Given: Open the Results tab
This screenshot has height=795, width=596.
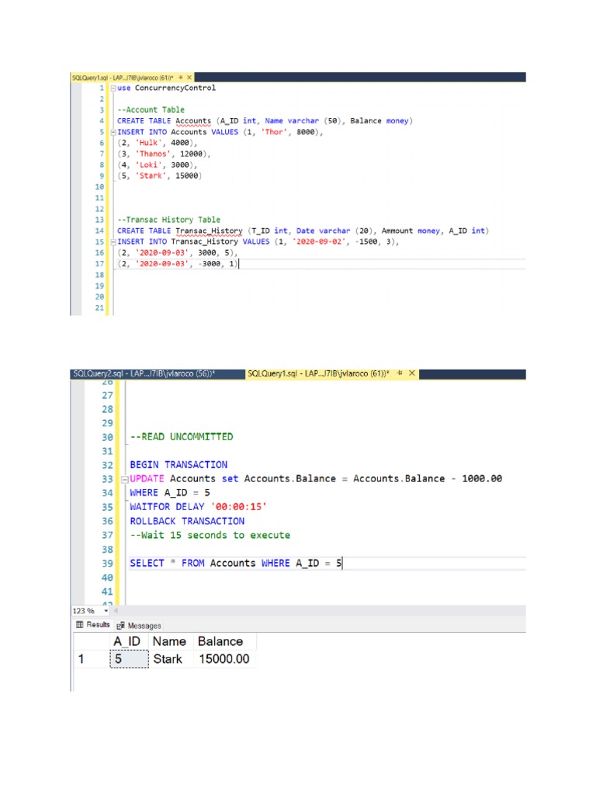Looking at the screenshot, I should (x=92, y=625).
